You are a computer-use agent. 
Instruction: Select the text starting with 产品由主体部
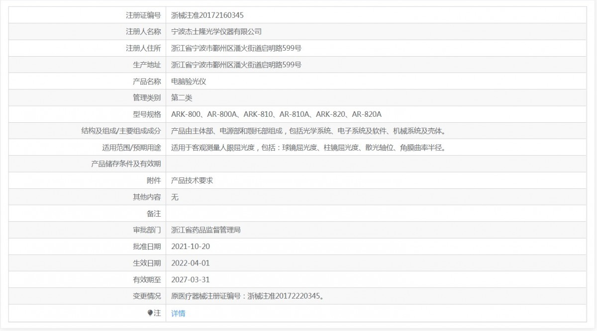pos(308,131)
